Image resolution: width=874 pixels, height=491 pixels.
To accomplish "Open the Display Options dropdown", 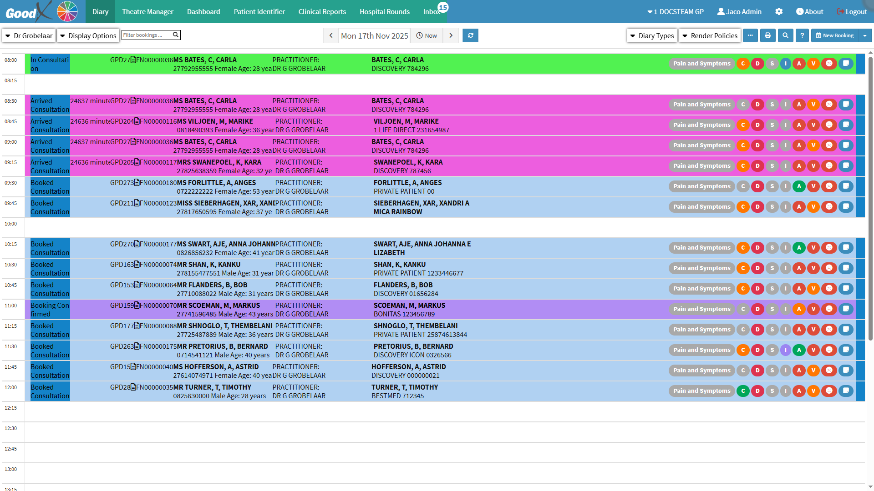I will [88, 35].
